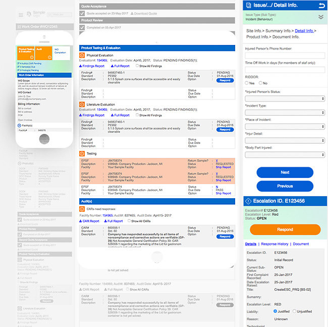Open the Injur Detail dropdown
The height and width of the screenshot is (327, 328).
click(x=285, y=141)
